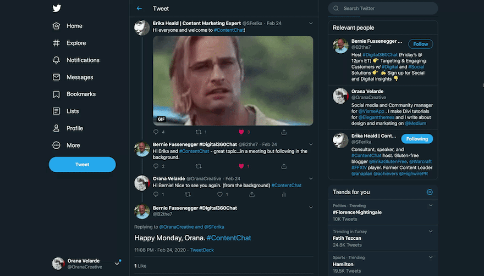Share Erika Heald's tweet

click(284, 132)
